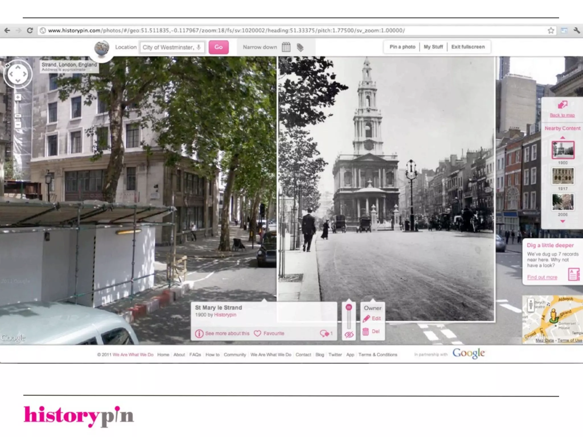Screen dimensions: 583x437
Task: Click the pencil Edit icon
Action: click(366, 319)
